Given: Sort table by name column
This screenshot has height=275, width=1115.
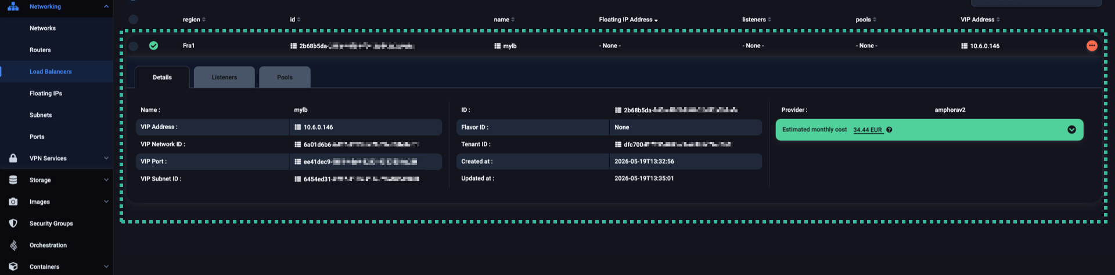Looking at the screenshot, I should [x=504, y=20].
